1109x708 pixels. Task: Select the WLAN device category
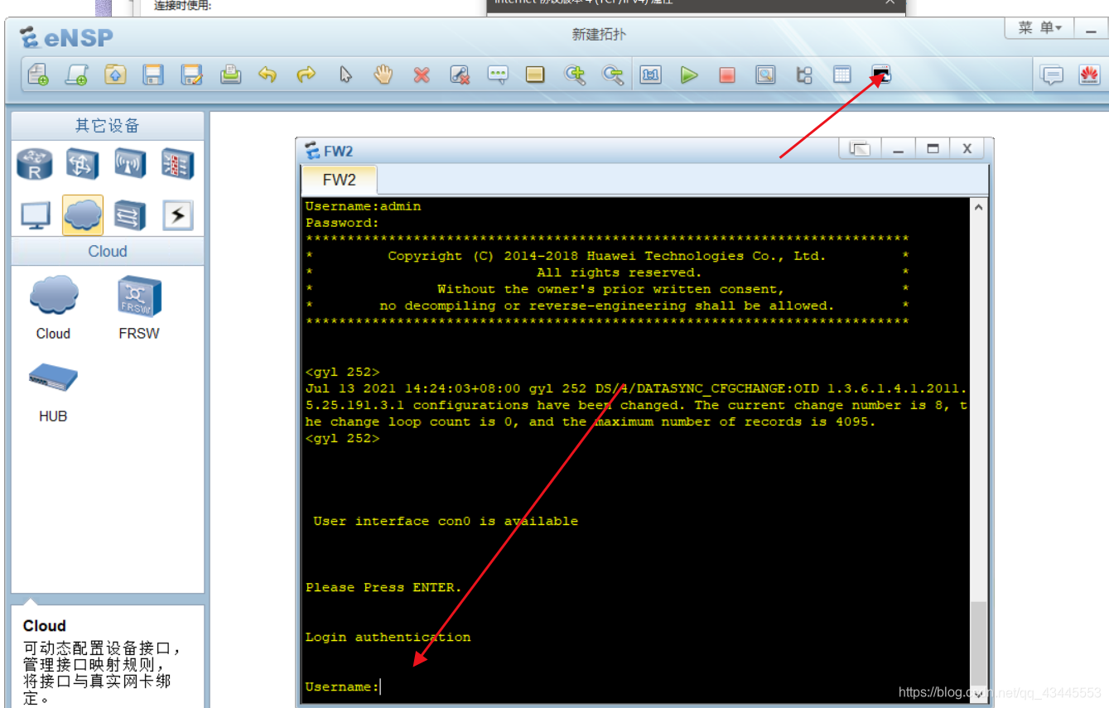[130, 163]
